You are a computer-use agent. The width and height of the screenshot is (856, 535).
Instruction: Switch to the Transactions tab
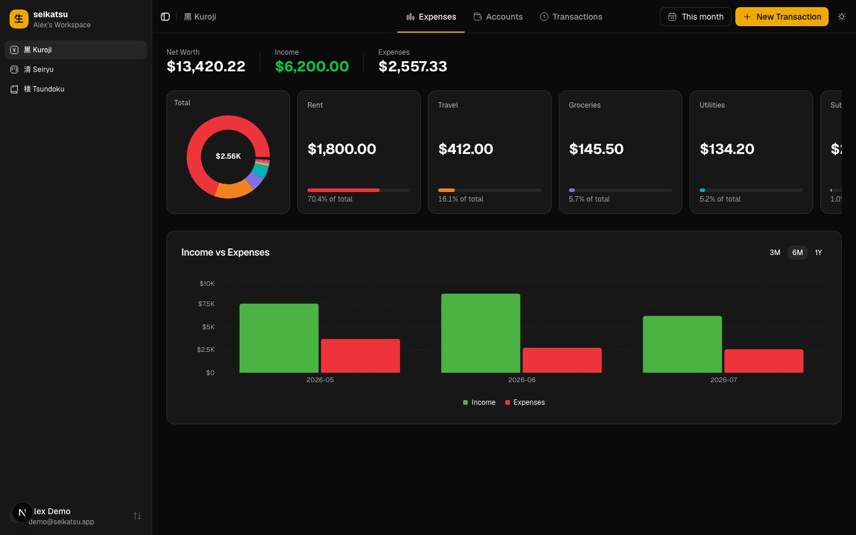pyautogui.click(x=571, y=17)
